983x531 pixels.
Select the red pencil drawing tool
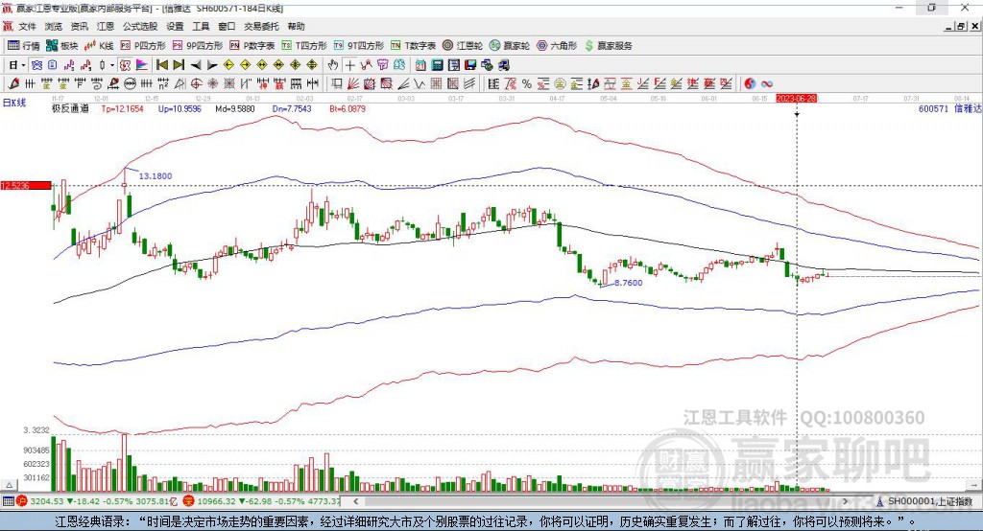click(x=14, y=84)
